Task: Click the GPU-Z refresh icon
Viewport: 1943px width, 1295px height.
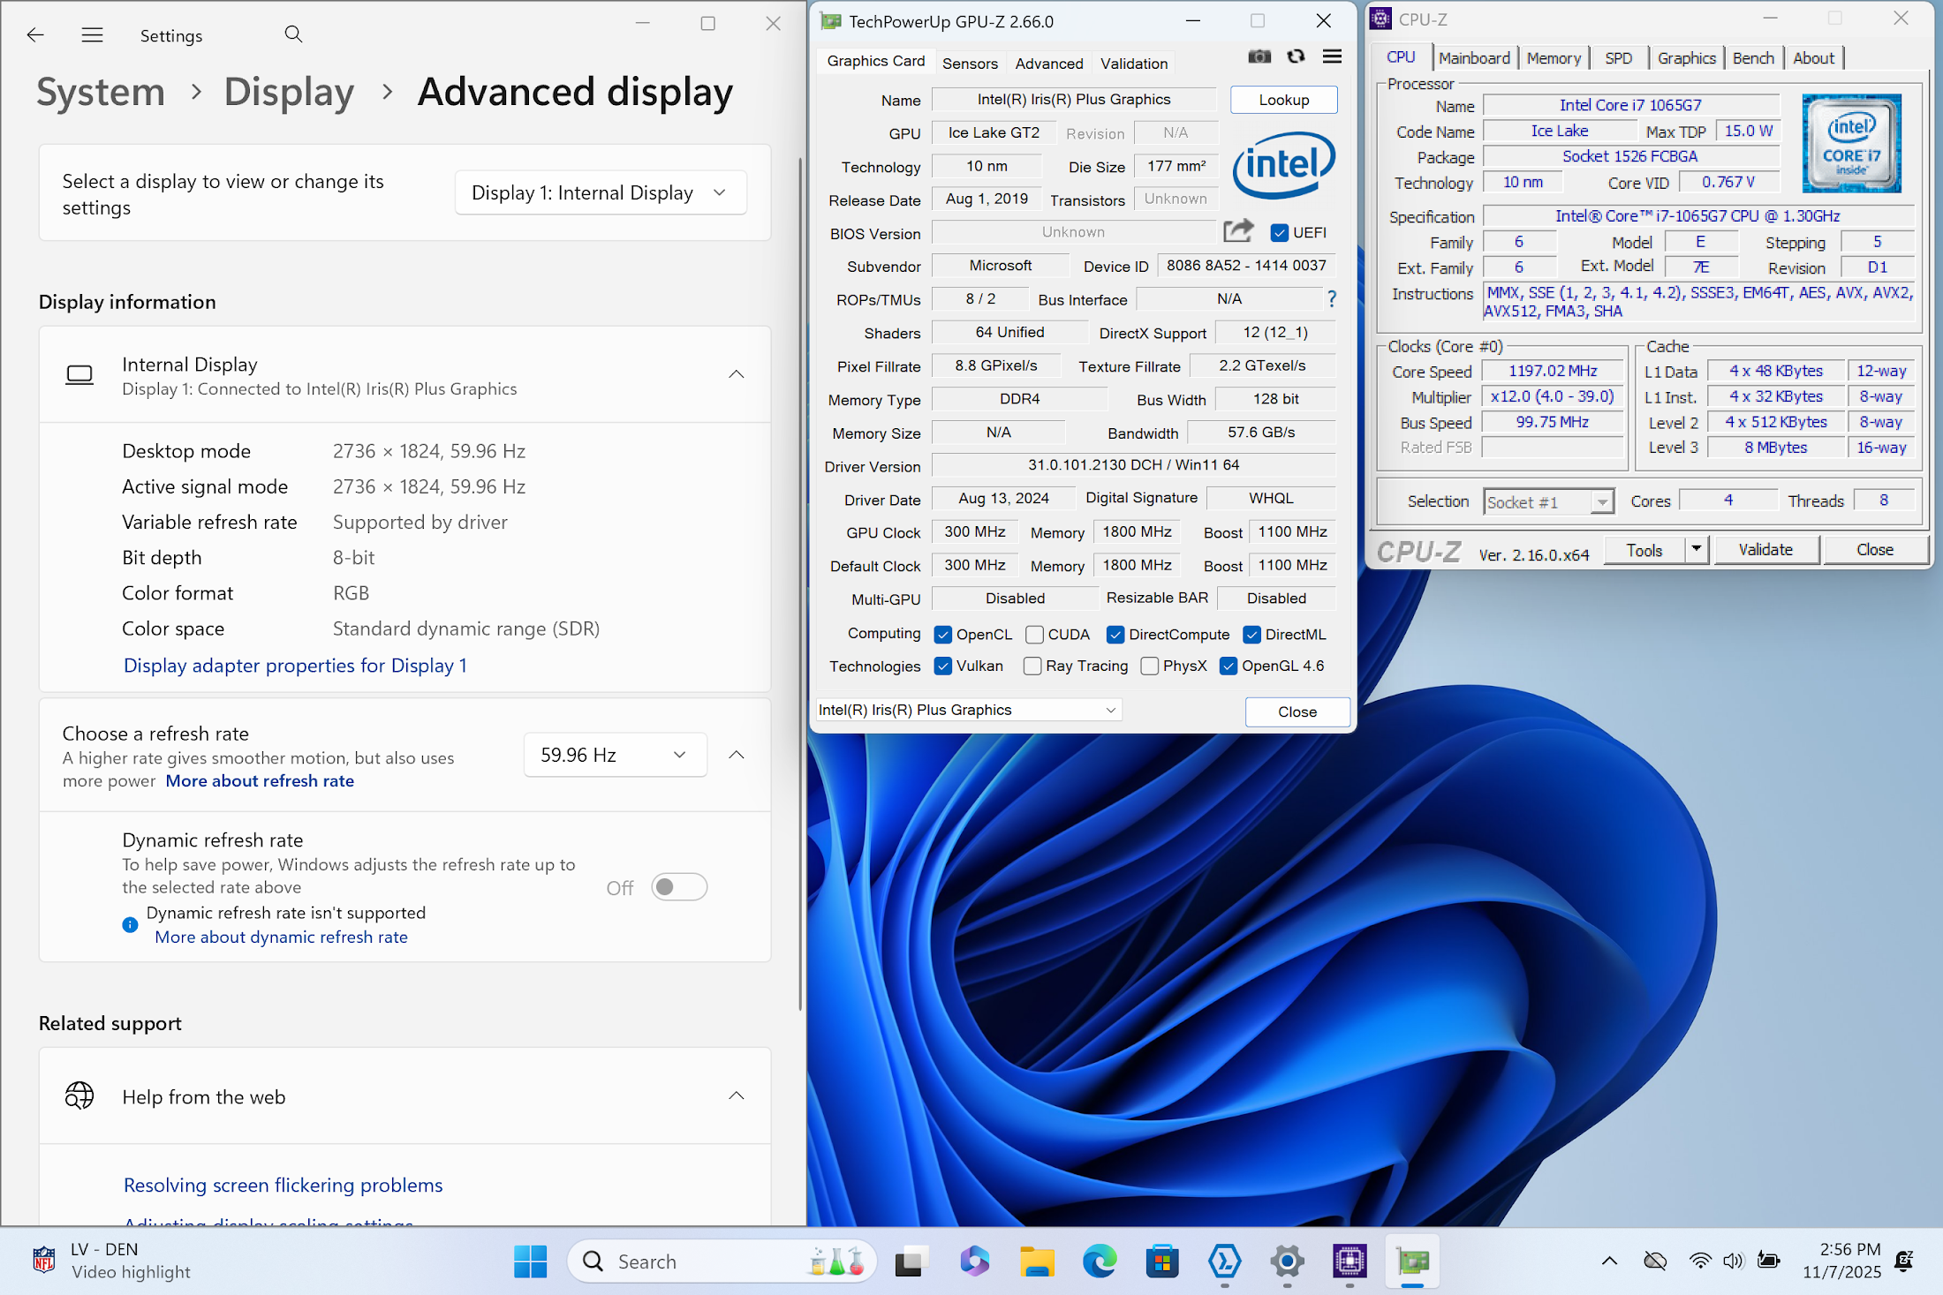Action: click(1296, 57)
